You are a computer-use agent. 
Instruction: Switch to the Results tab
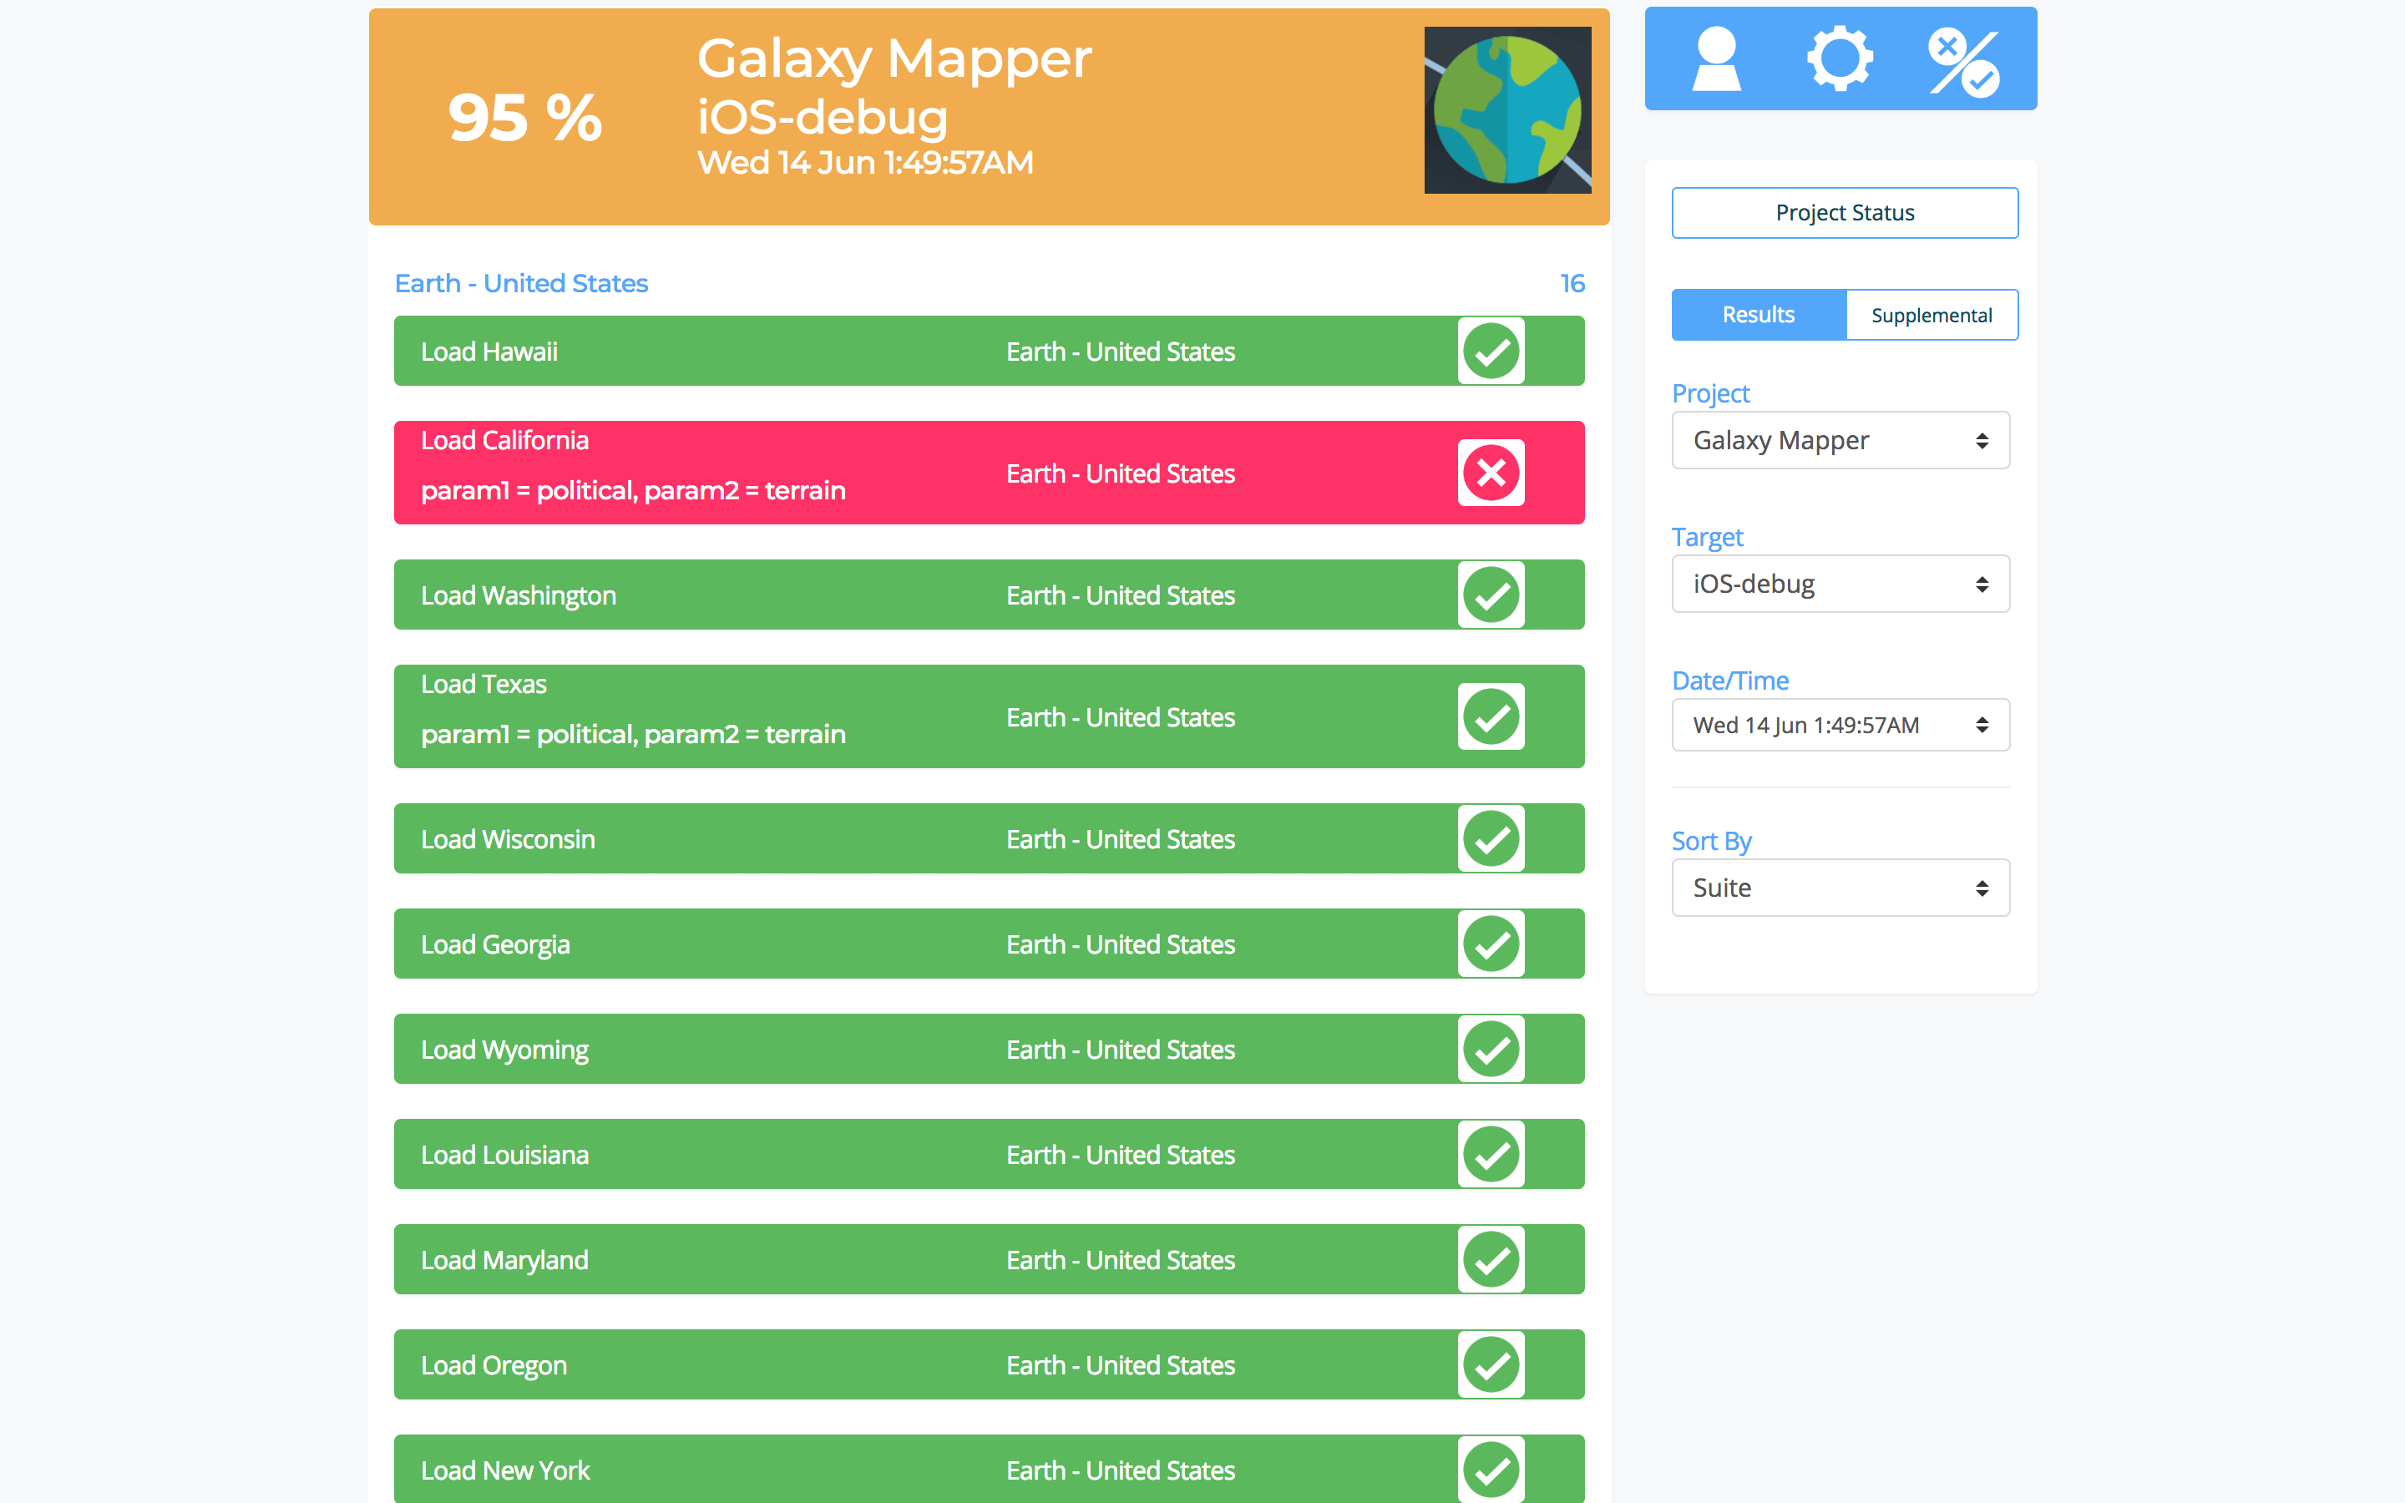pos(1758,315)
